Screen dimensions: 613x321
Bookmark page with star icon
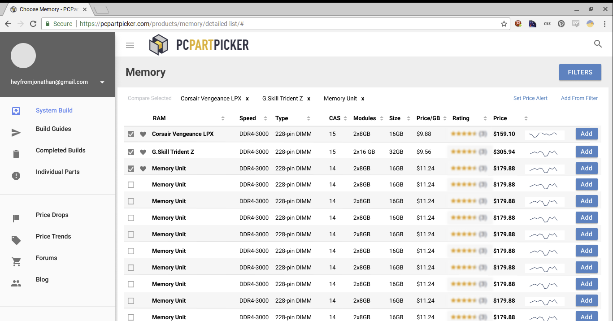504,24
